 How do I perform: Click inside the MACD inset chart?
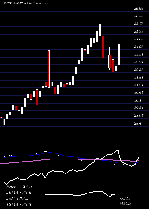point(82,194)
